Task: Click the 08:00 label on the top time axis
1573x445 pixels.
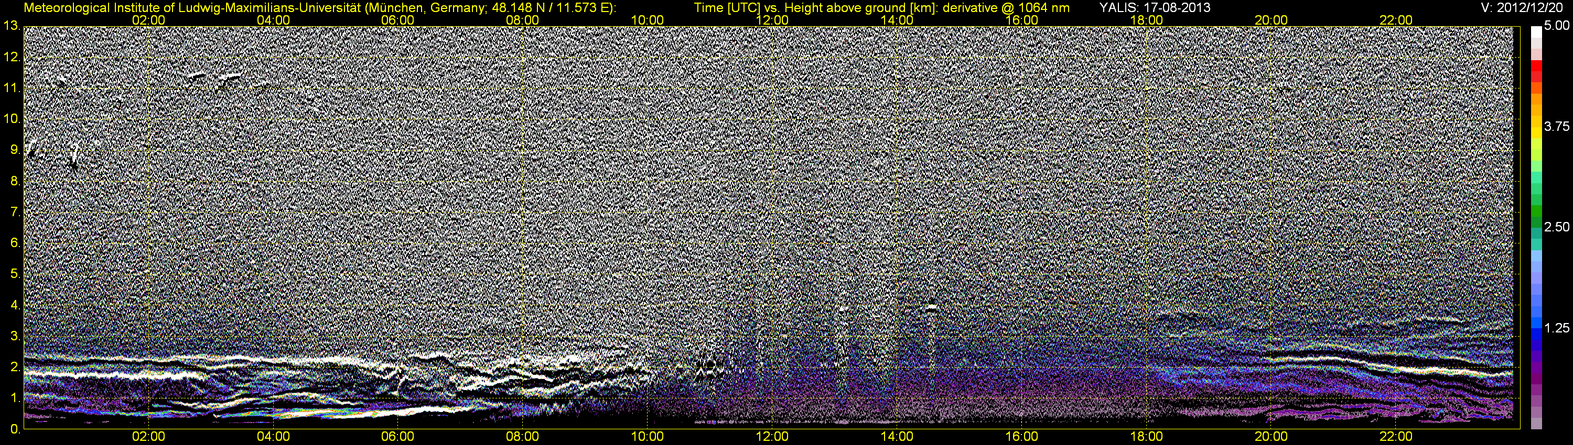Action: (x=523, y=20)
